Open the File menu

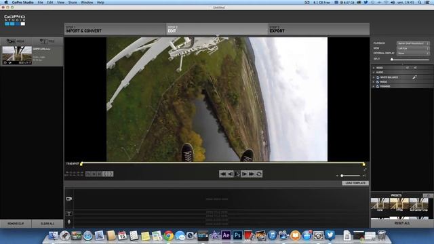tap(40, 2)
